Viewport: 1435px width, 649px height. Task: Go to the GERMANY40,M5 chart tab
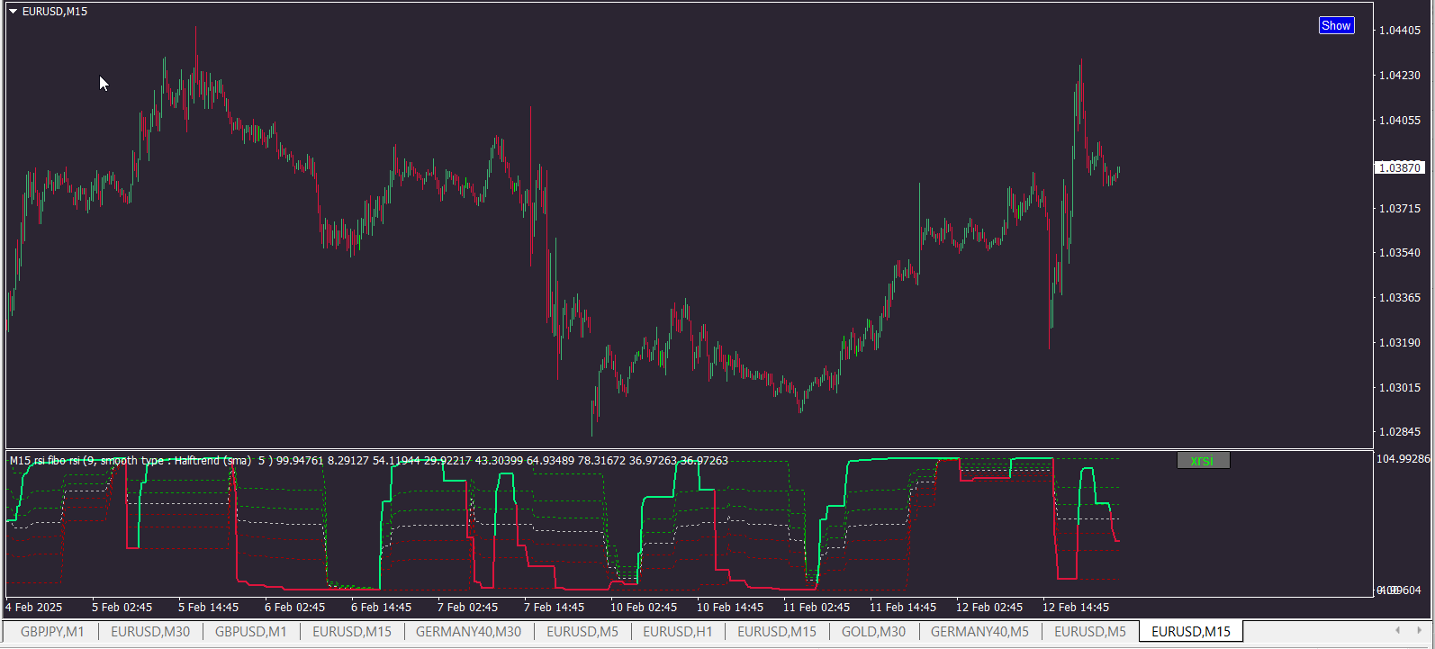coord(979,632)
